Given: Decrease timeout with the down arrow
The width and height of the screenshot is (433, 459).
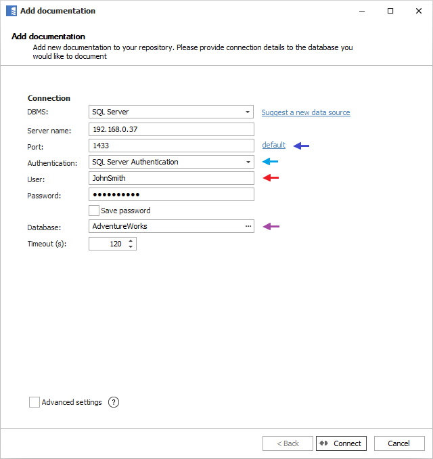Looking at the screenshot, I should (131, 246).
